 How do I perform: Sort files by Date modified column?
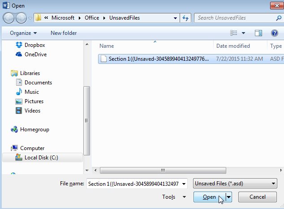(x=233, y=46)
